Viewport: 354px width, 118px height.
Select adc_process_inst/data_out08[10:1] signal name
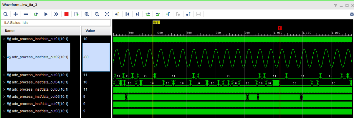(40, 111)
